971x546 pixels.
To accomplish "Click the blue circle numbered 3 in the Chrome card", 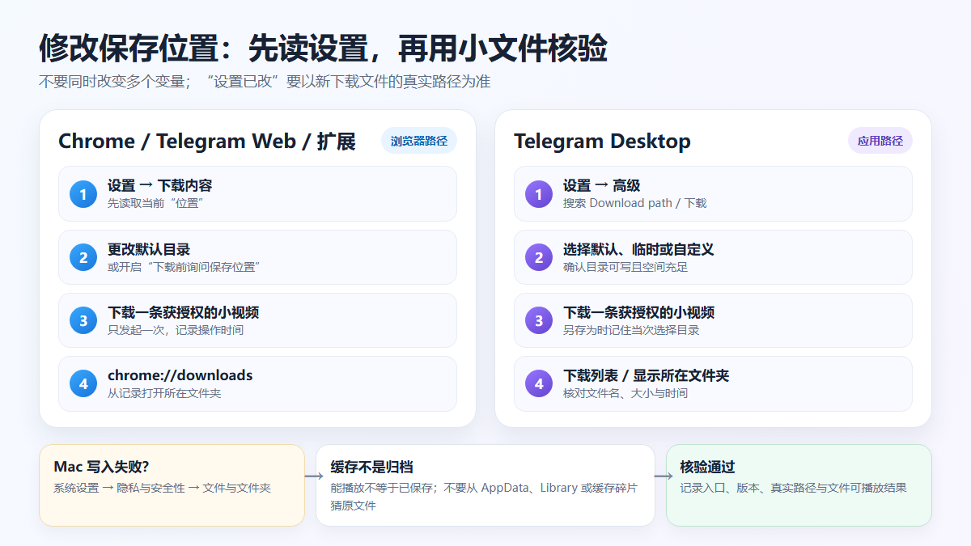I will 83,320.
